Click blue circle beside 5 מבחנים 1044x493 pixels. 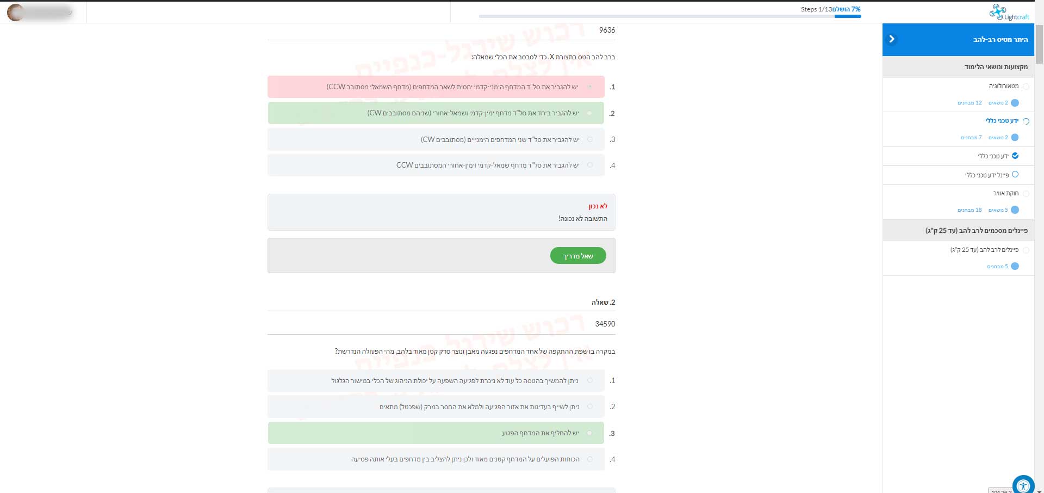[1015, 267]
